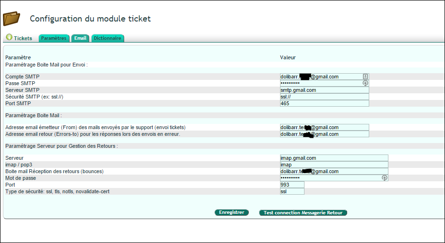Click 'Paramétrage Serveur pour Gestion des Retours' heading
Screen dimensions: 445x243
pos(61,146)
